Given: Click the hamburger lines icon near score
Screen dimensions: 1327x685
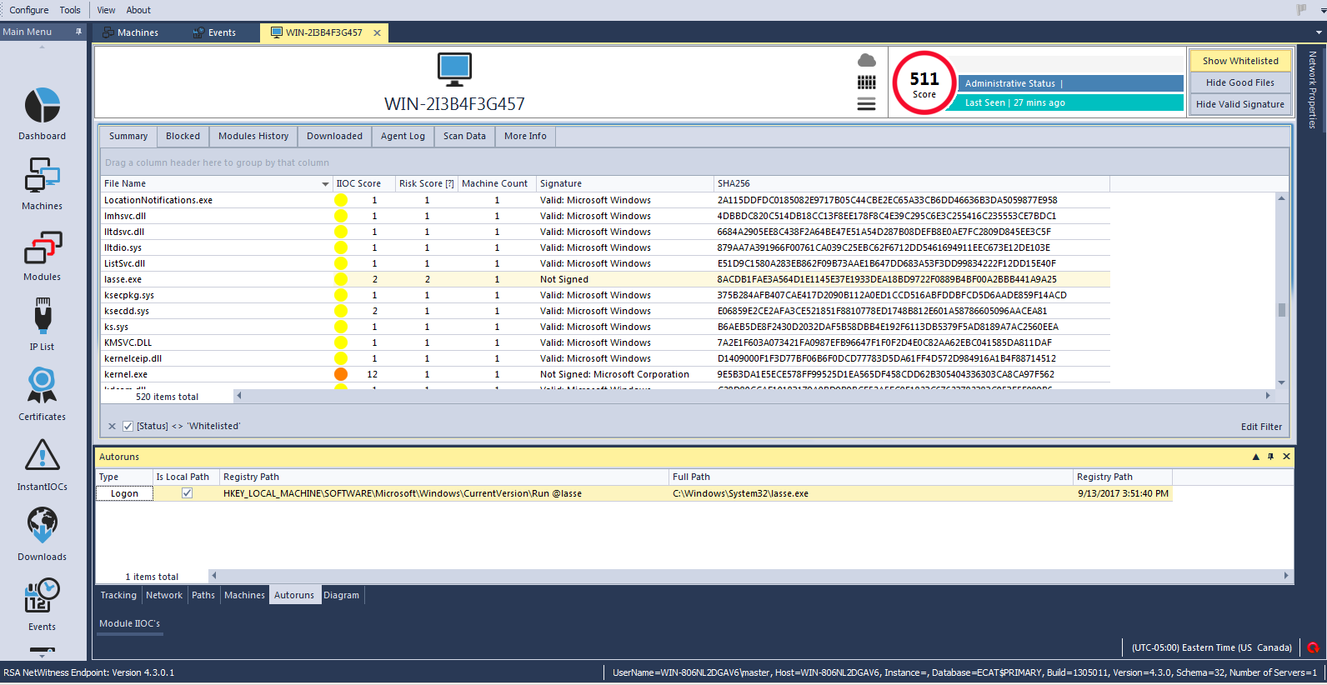Looking at the screenshot, I should click(x=867, y=104).
